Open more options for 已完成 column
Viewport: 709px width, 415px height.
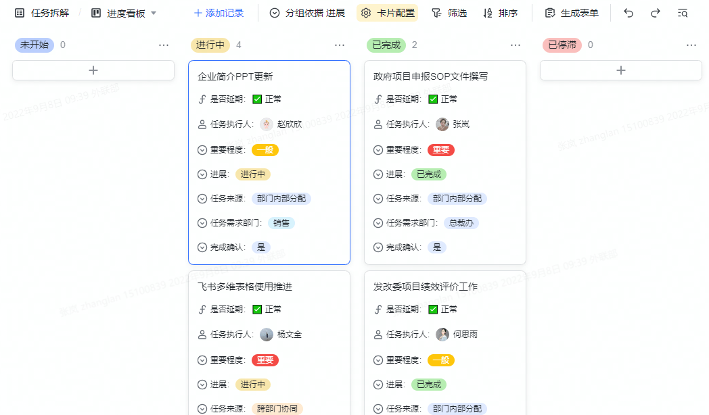point(516,45)
